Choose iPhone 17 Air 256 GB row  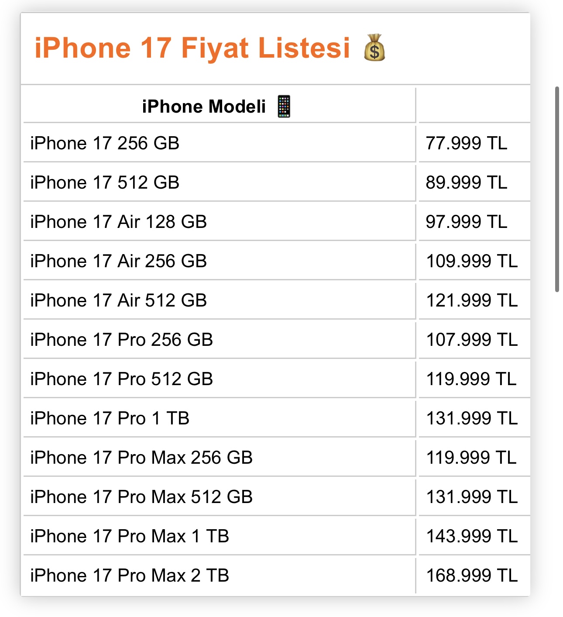point(118,261)
